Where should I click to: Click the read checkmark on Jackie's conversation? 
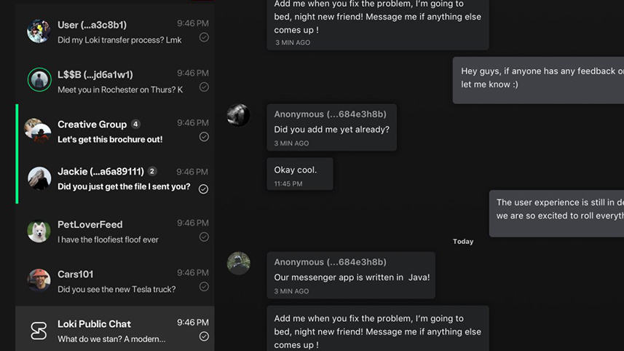tap(203, 189)
